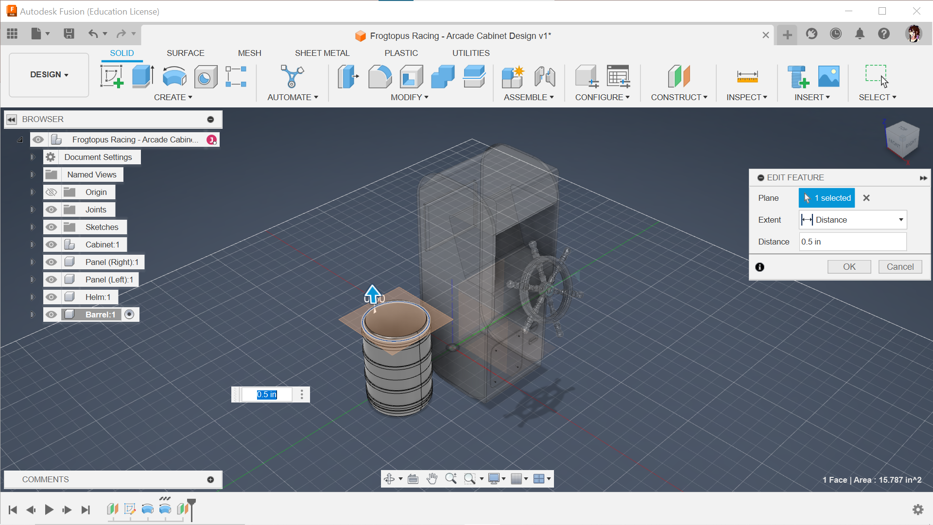The width and height of the screenshot is (933, 525).
Task: Click OK to confirm Edit Feature
Action: tap(849, 266)
